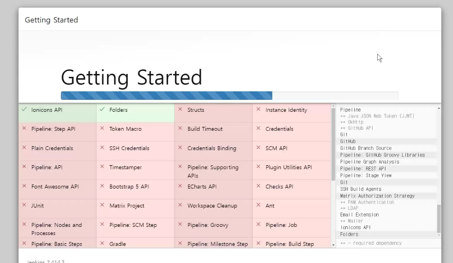Click the 'LDAP' log line
The height and width of the screenshot is (263, 453).
pos(349,208)
